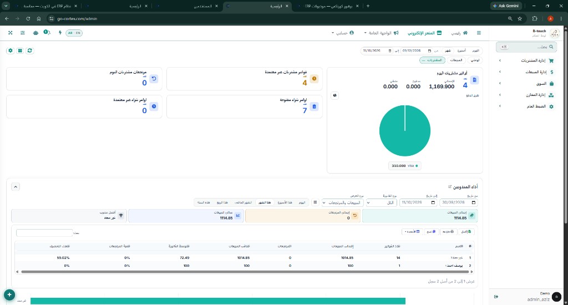Screen dimensions: 568x305
Task: Select هذا الربع this quarter filter
Action: tap(222, 202)
